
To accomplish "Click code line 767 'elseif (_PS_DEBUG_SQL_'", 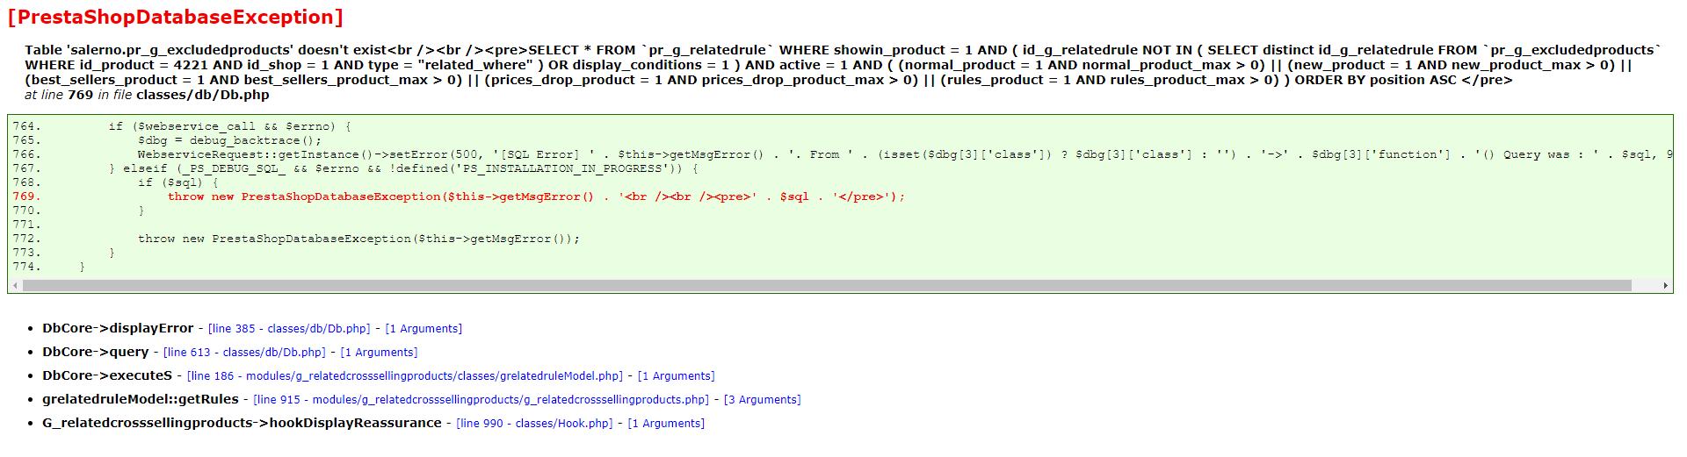I will coord(403,168).
